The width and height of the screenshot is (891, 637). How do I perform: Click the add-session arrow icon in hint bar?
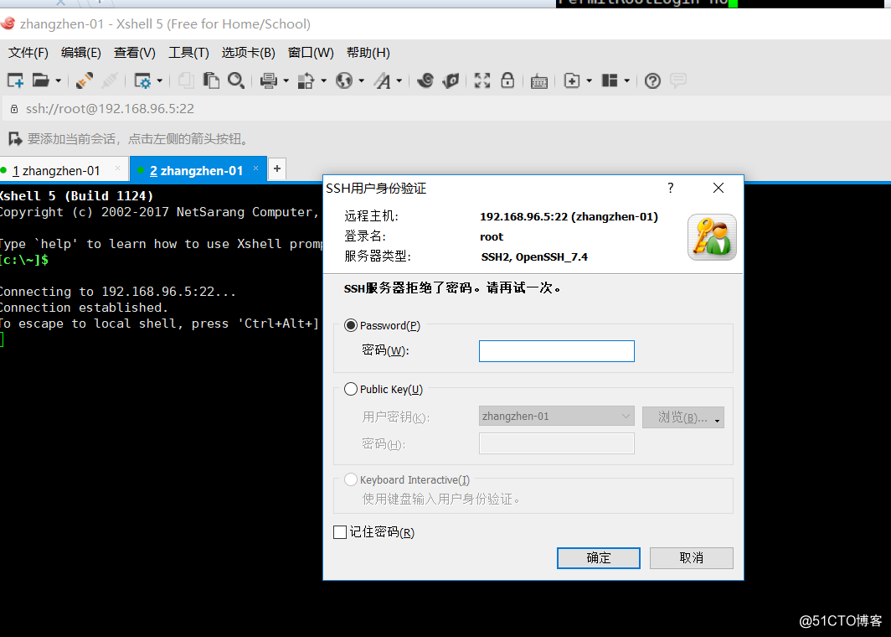pos(15,138)
